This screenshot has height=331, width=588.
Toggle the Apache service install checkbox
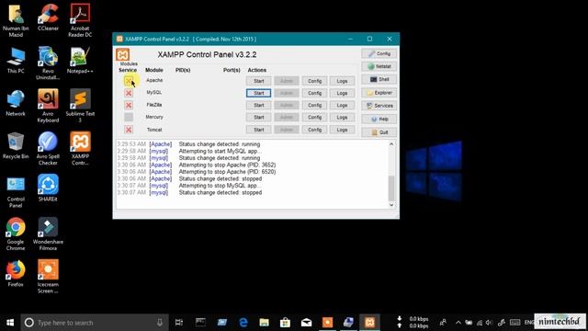[129, 81]
